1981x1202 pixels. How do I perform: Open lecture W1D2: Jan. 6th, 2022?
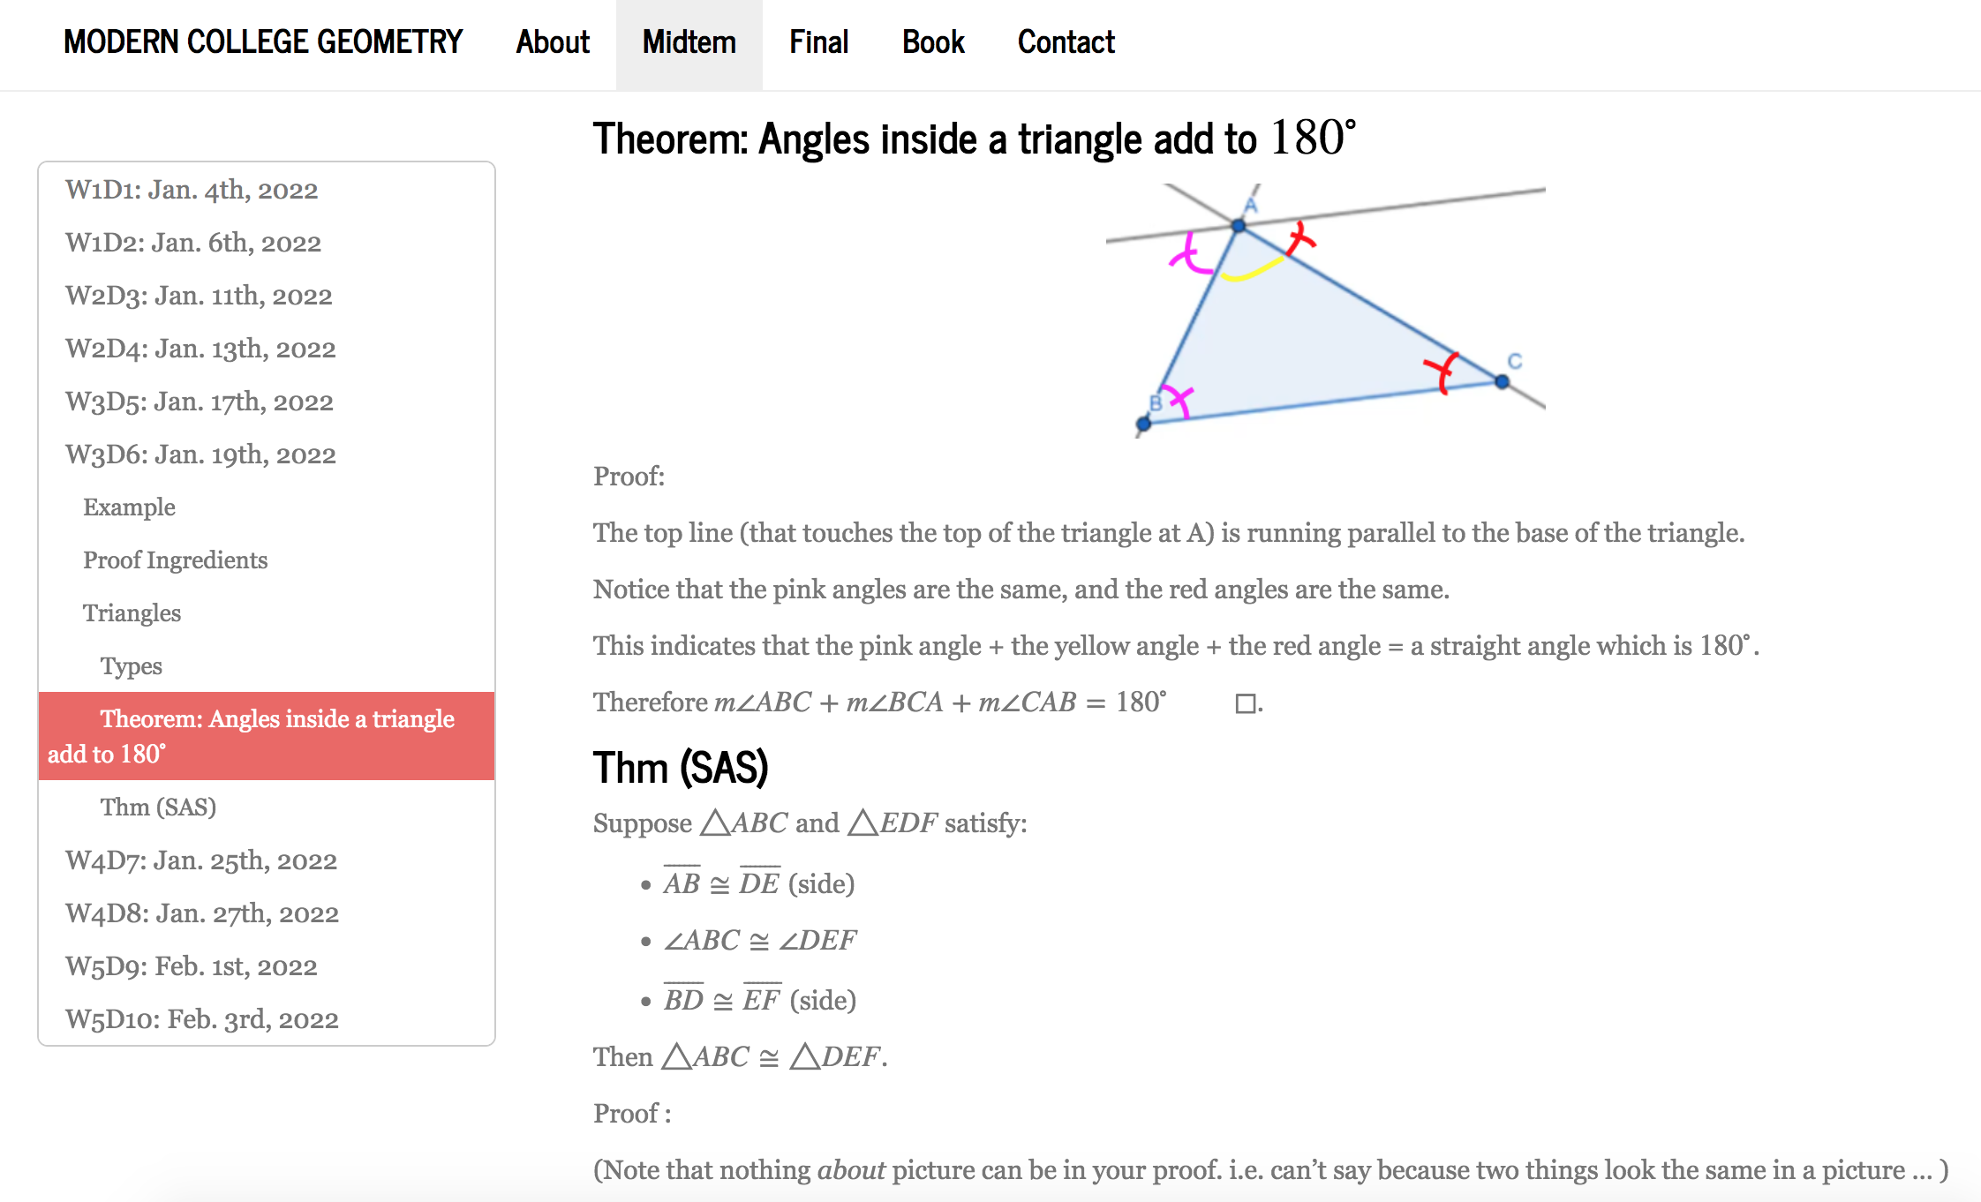point(193,243)
